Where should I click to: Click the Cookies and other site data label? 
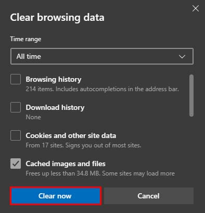pyautogui.click(x=71, y=135)
